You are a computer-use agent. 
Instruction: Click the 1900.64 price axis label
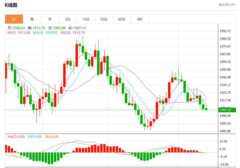point(225,116)
